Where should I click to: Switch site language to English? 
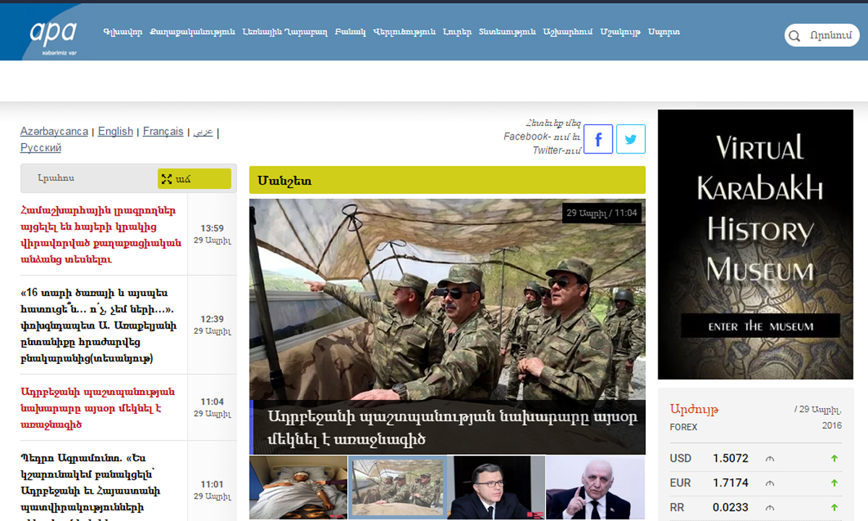[x=116, y=131]
